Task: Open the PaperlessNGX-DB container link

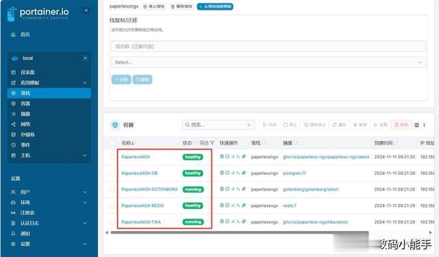Action: 139,173
